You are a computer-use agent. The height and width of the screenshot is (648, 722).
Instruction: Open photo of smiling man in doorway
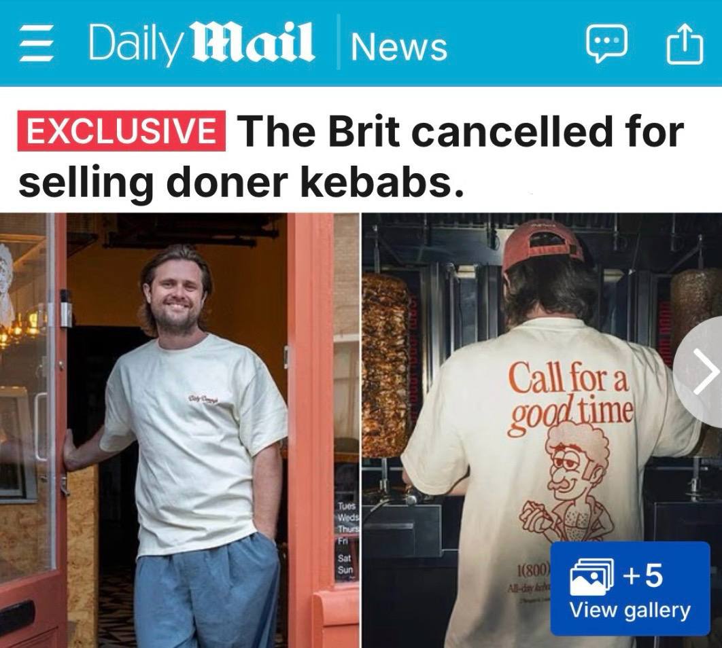point(179,430)
